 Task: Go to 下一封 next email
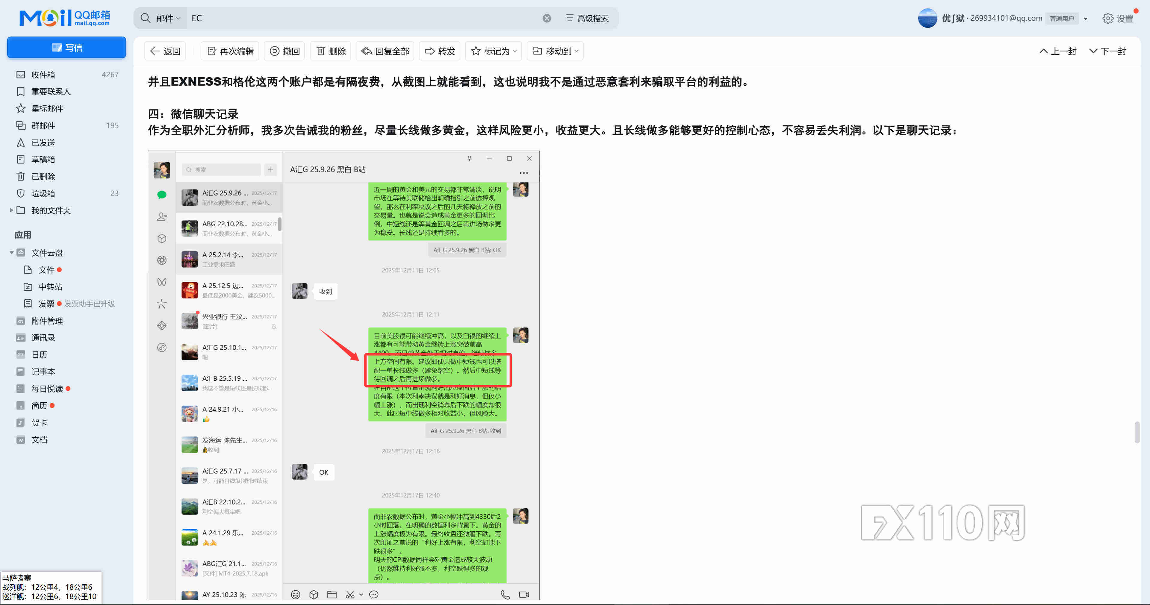pyautogui.click(x=1107, y=51)
